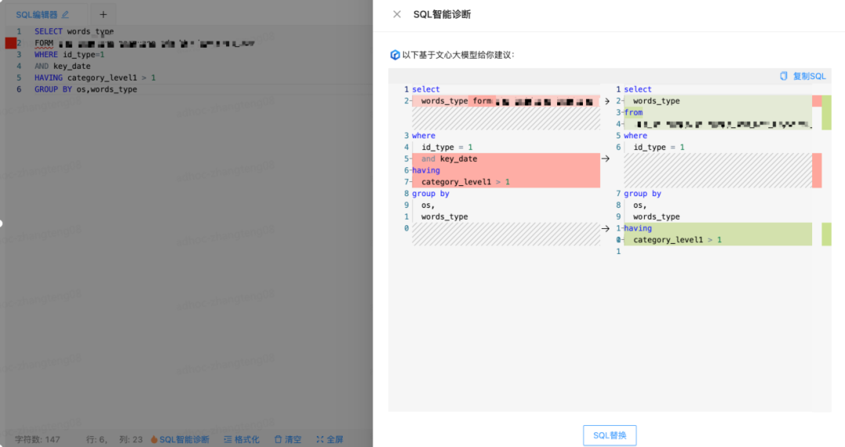Click the expand icon beside 全屏
Viewport: 845px width, 447px height.
320,439
